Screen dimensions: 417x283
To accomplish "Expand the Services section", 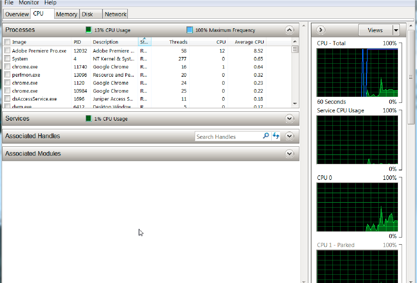I will [289, 118].
